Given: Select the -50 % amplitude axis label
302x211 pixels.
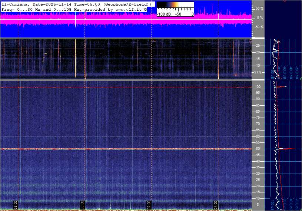Looking at the screenshot, I should click(x=258, y=27).
